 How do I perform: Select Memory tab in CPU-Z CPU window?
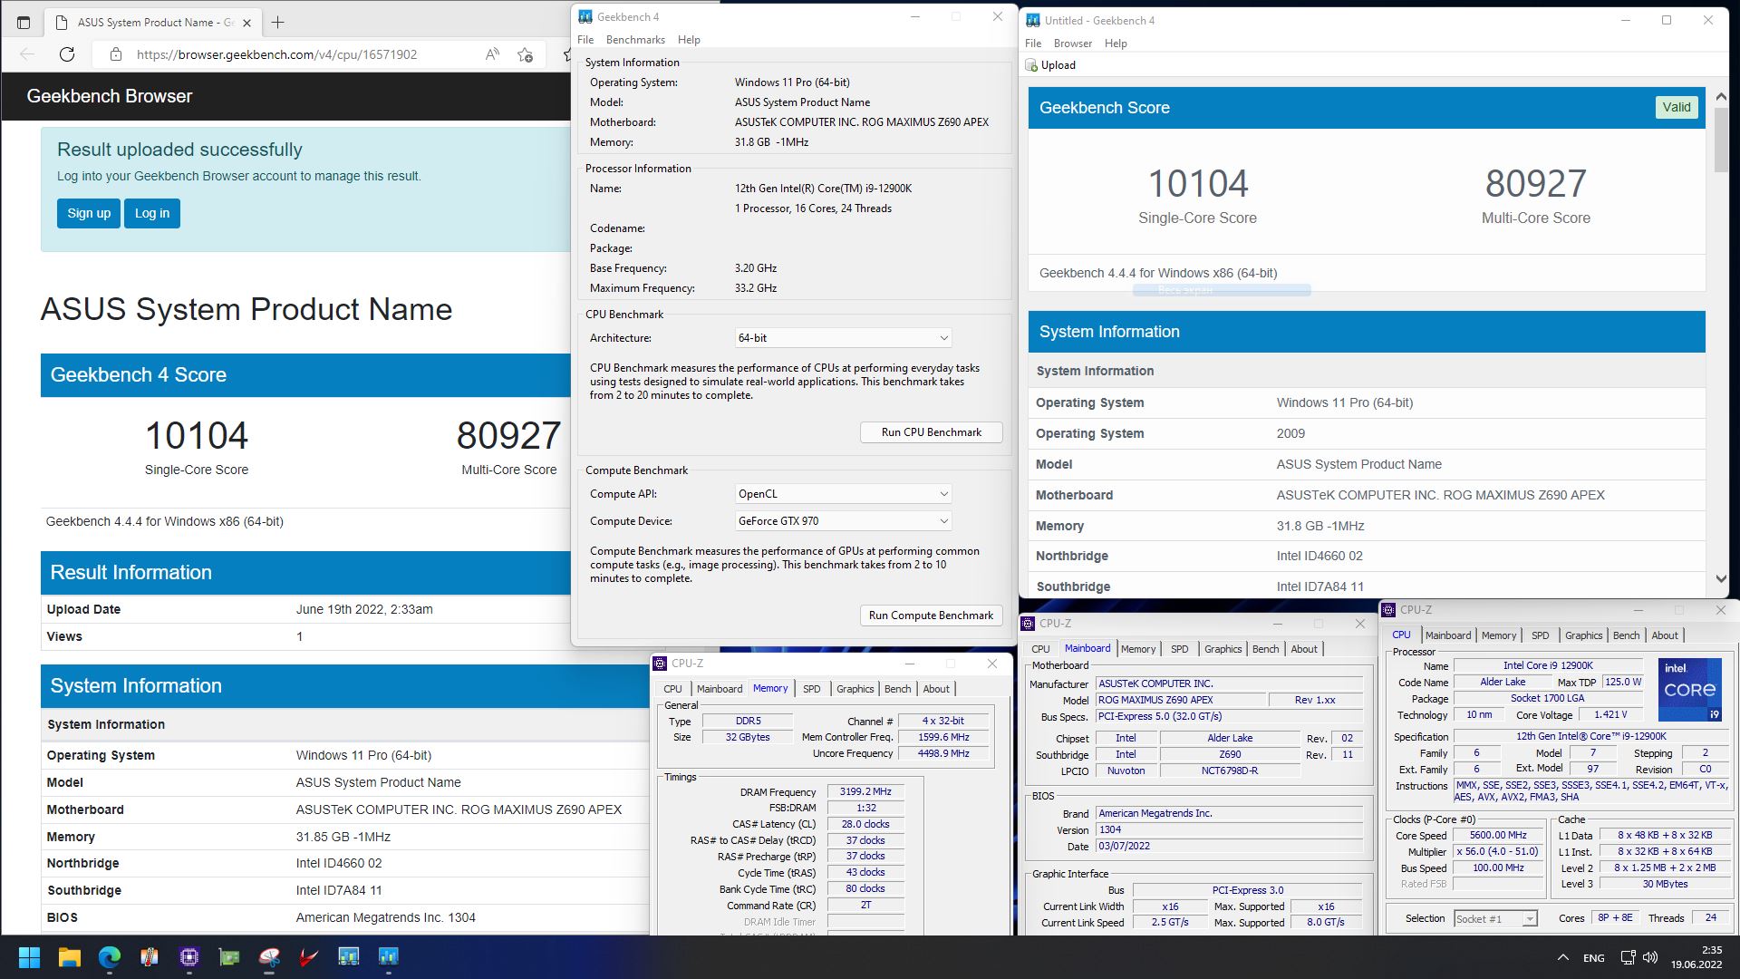(x=1498, y=635)
